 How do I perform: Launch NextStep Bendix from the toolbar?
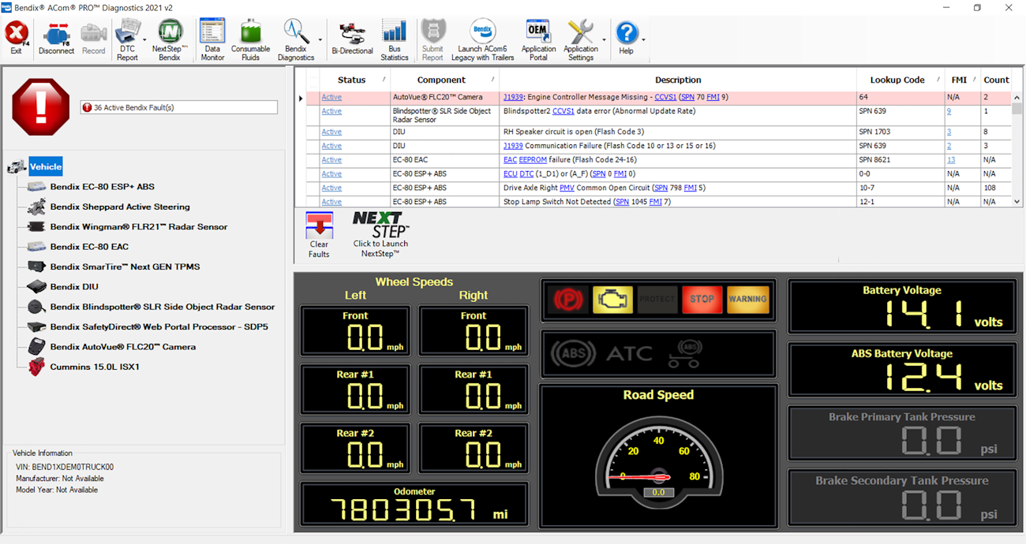pyautogui.click(x=169, y=38)
